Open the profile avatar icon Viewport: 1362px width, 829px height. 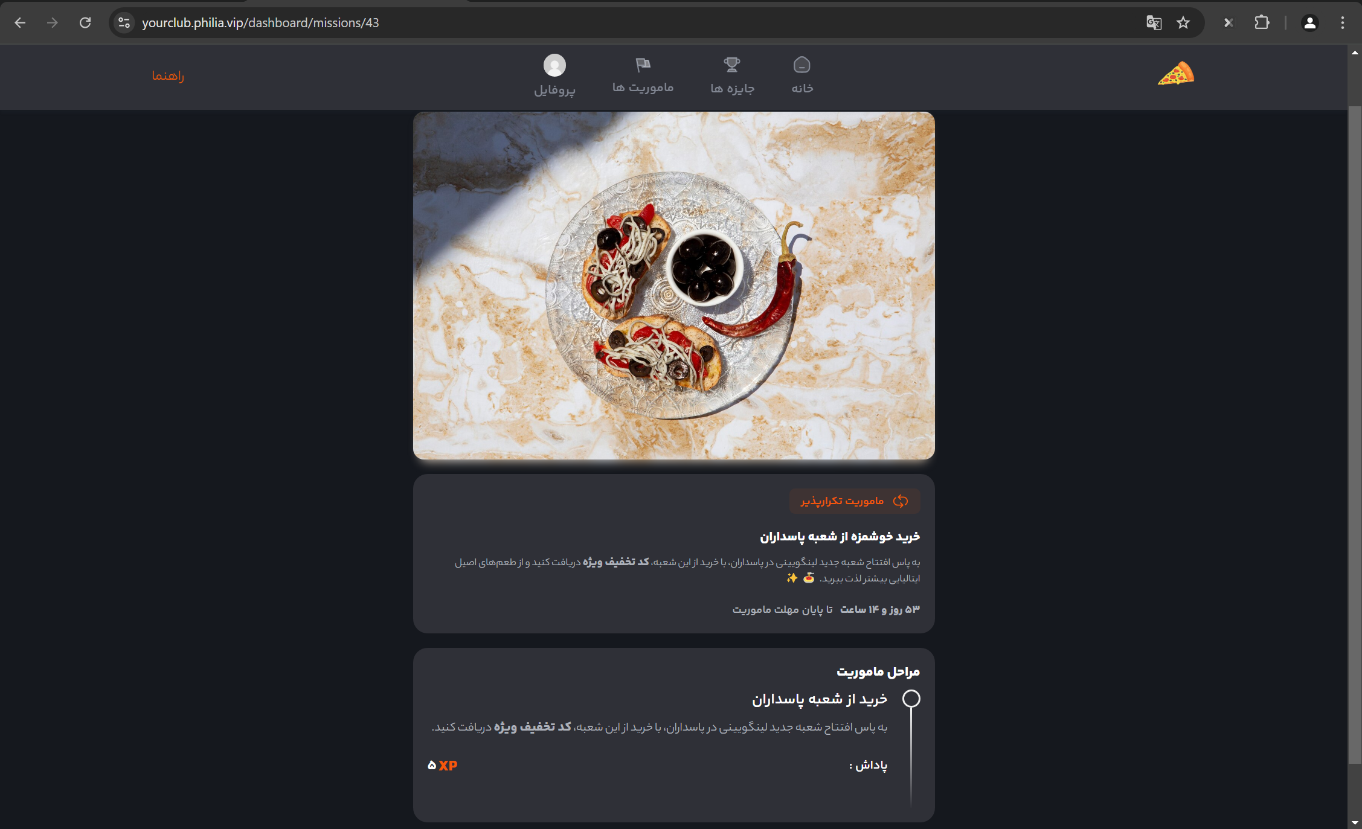click(554, 65)
